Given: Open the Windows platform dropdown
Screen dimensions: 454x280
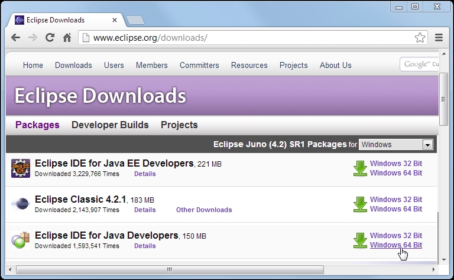Looking at the screenshot, I should 396,144.
